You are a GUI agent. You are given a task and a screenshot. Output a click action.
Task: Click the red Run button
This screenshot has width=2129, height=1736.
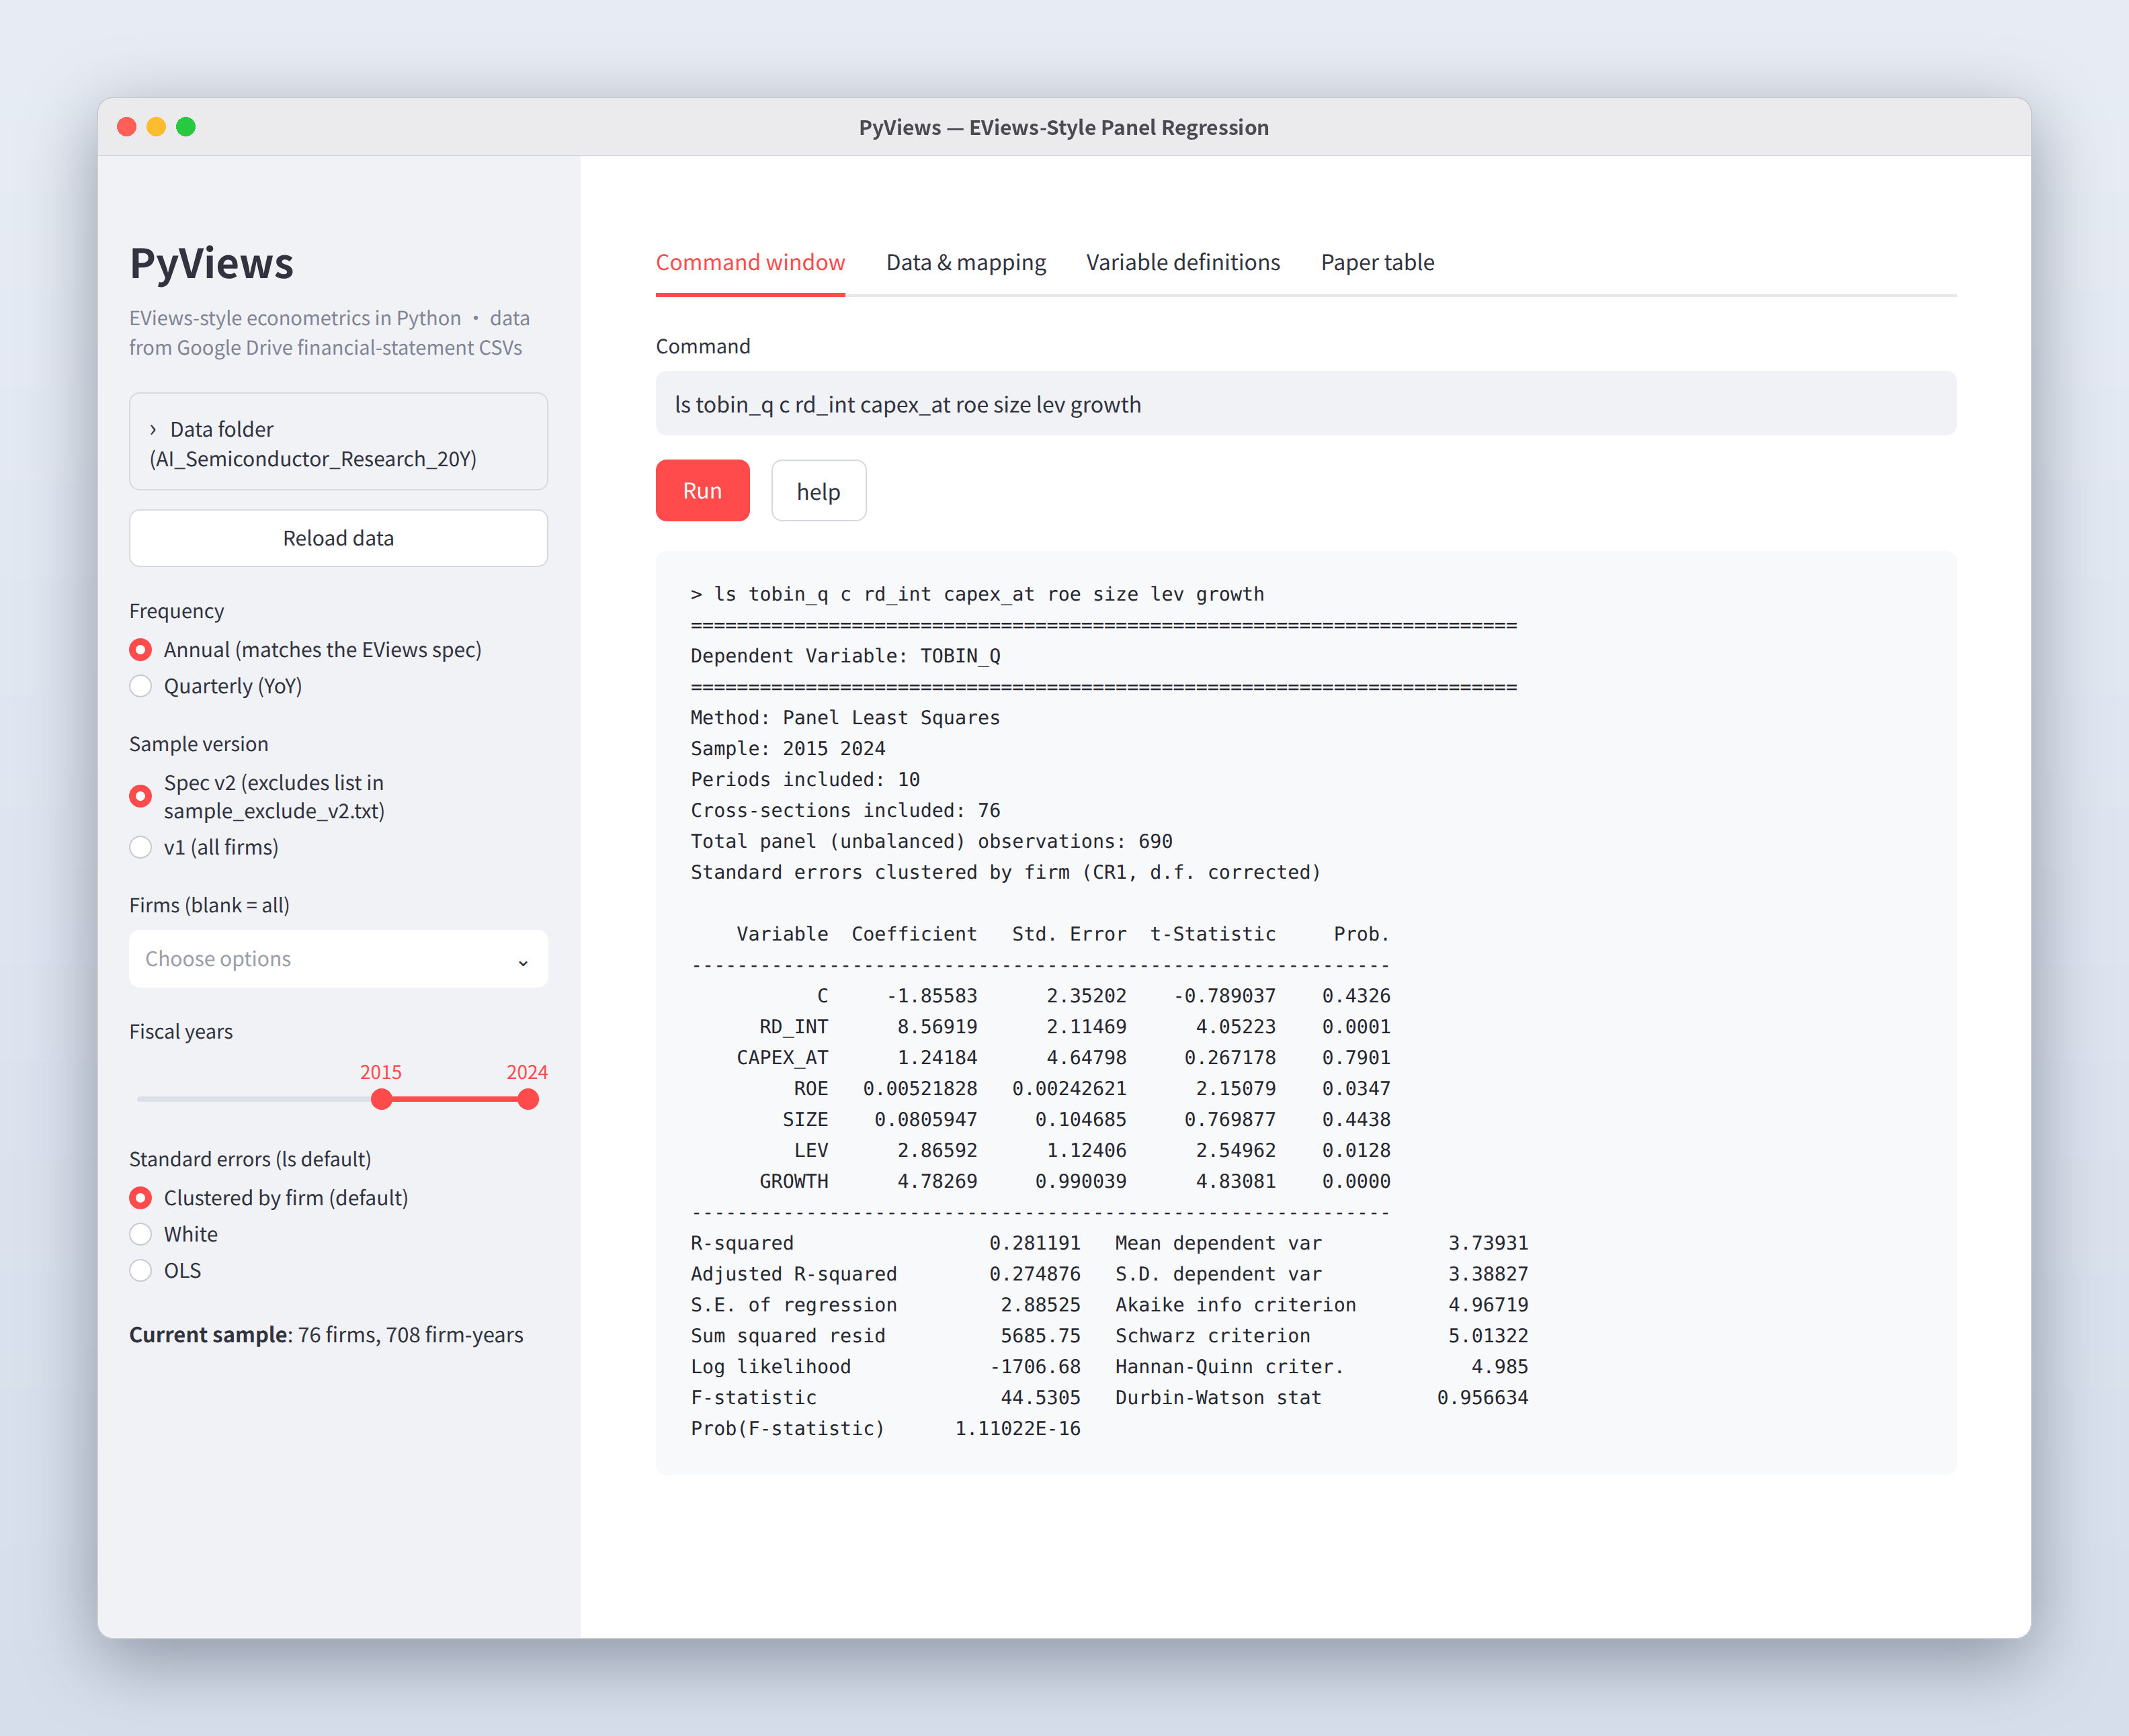(702, 491)
